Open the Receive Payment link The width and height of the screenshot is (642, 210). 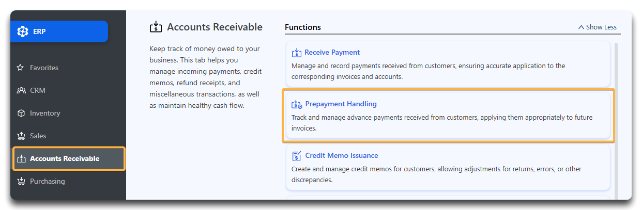pos(332,52)
